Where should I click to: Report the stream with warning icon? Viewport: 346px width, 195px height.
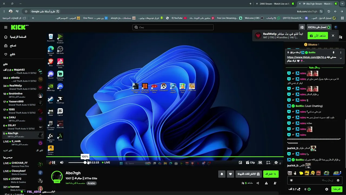coord(266,183)
